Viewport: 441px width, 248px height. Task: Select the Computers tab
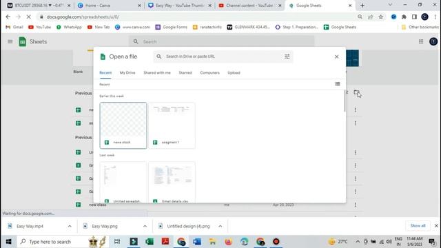[x=209, y=73]
